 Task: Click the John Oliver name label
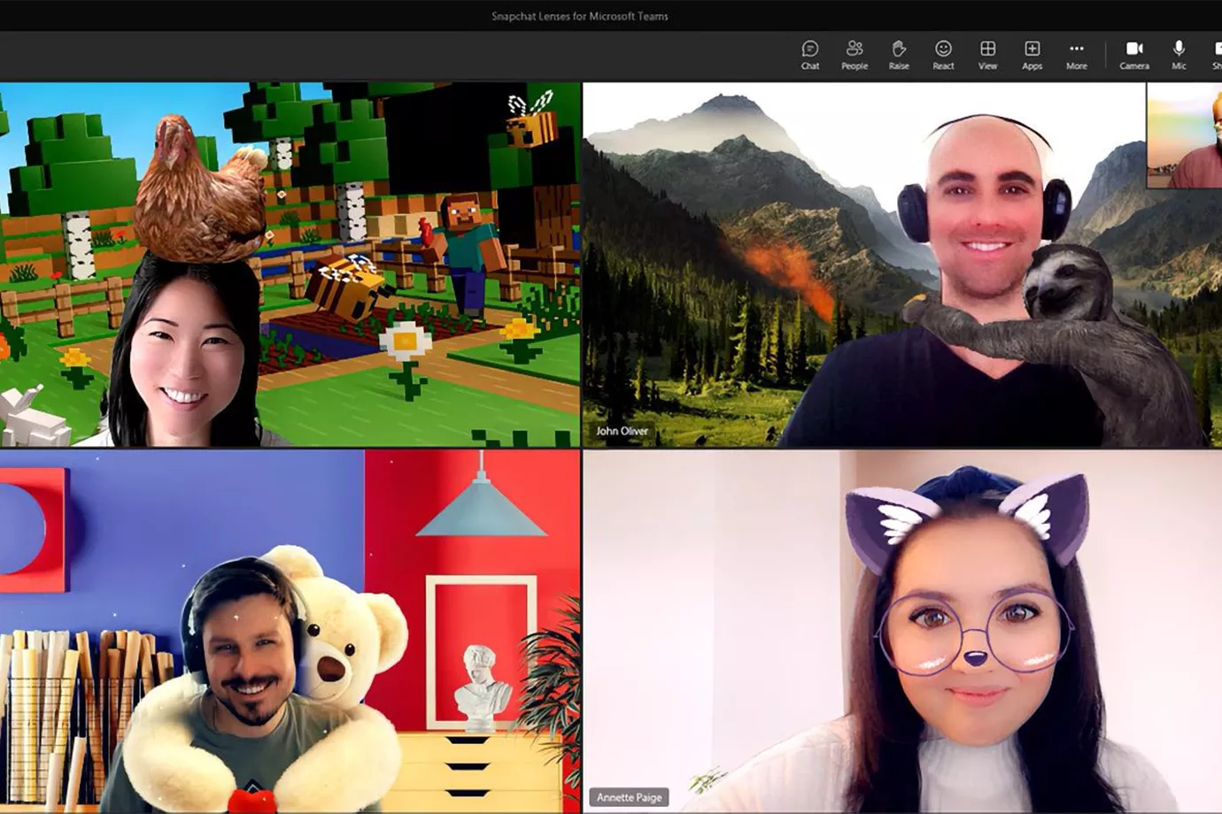click(x=622, y=431)
